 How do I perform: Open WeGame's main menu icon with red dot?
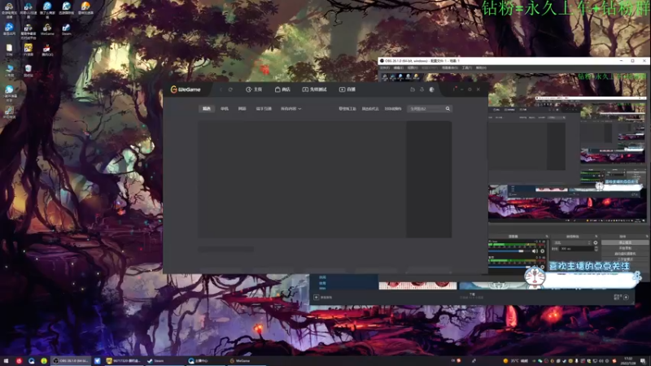(455, 89)
